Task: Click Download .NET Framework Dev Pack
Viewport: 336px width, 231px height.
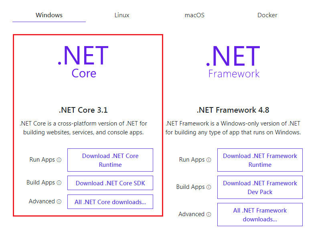Action: (259, 187)
